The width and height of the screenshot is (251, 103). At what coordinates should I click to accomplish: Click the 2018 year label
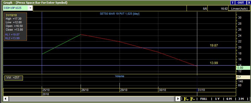coord(46,94)
